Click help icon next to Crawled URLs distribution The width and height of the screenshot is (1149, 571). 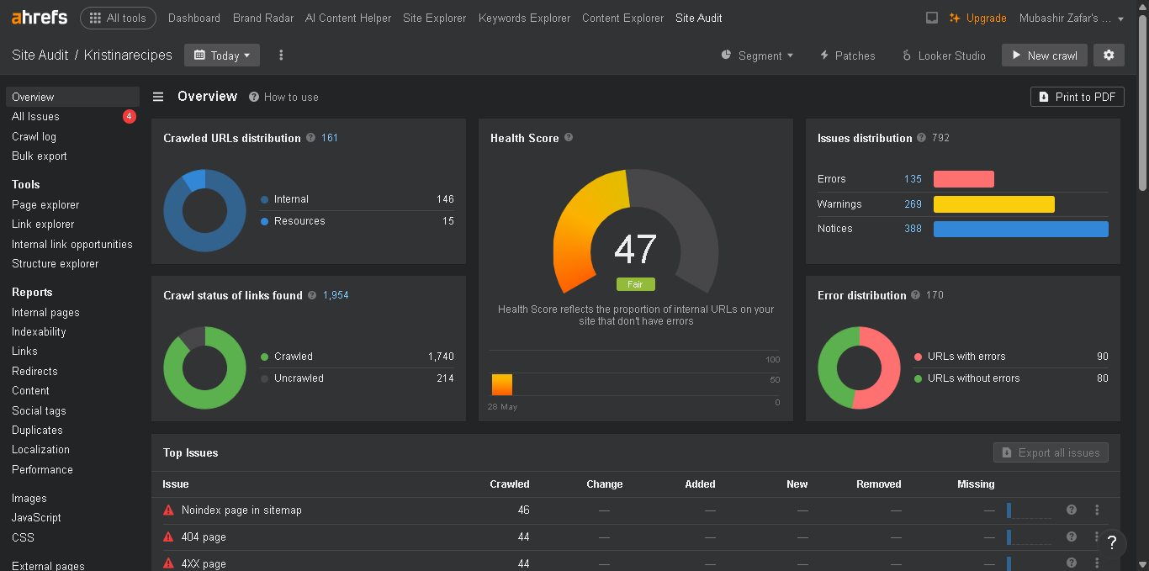tap(310, 138)
